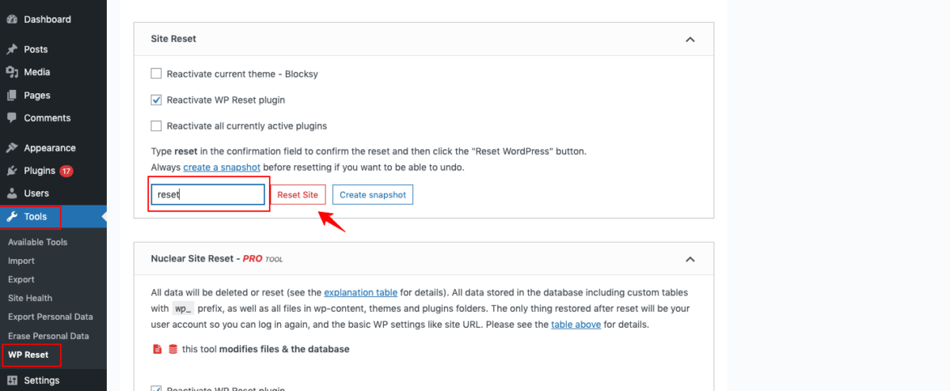Open WP Reset under Tools submenu
Viewport: 950px width, 391px height.
point(28,355)
